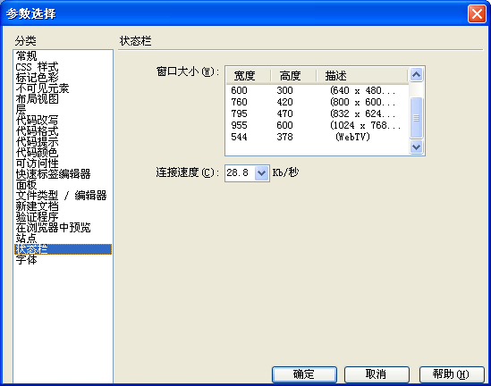The width and height of the screenshot is (491, 386).
Task: Click the window size list scroll-down arrow
Action: [x=416, y=147]
